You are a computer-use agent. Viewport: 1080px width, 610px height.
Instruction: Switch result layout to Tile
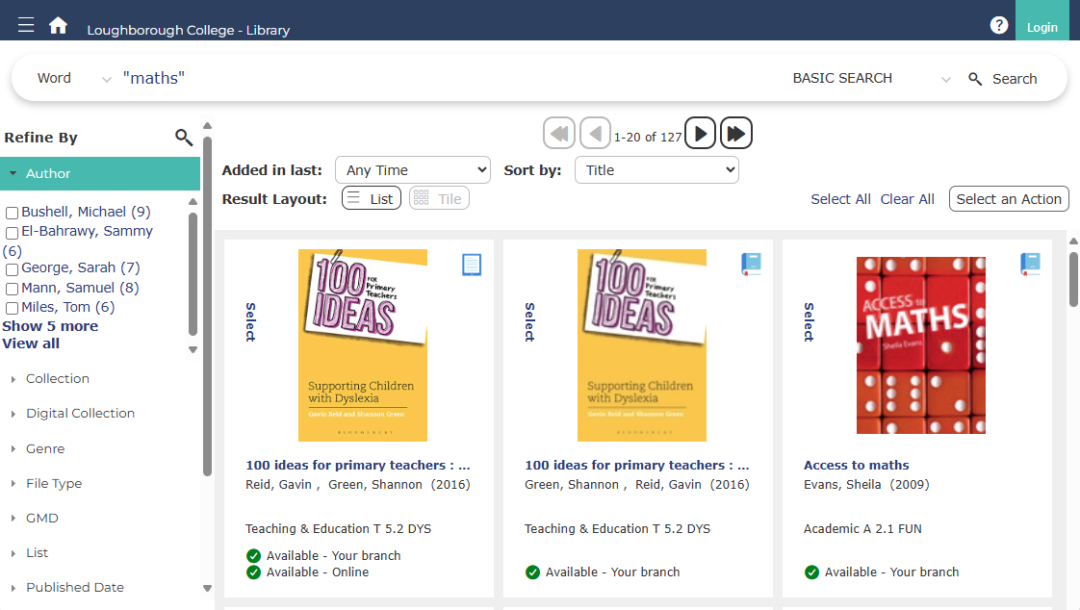click(x=439, y=198)
